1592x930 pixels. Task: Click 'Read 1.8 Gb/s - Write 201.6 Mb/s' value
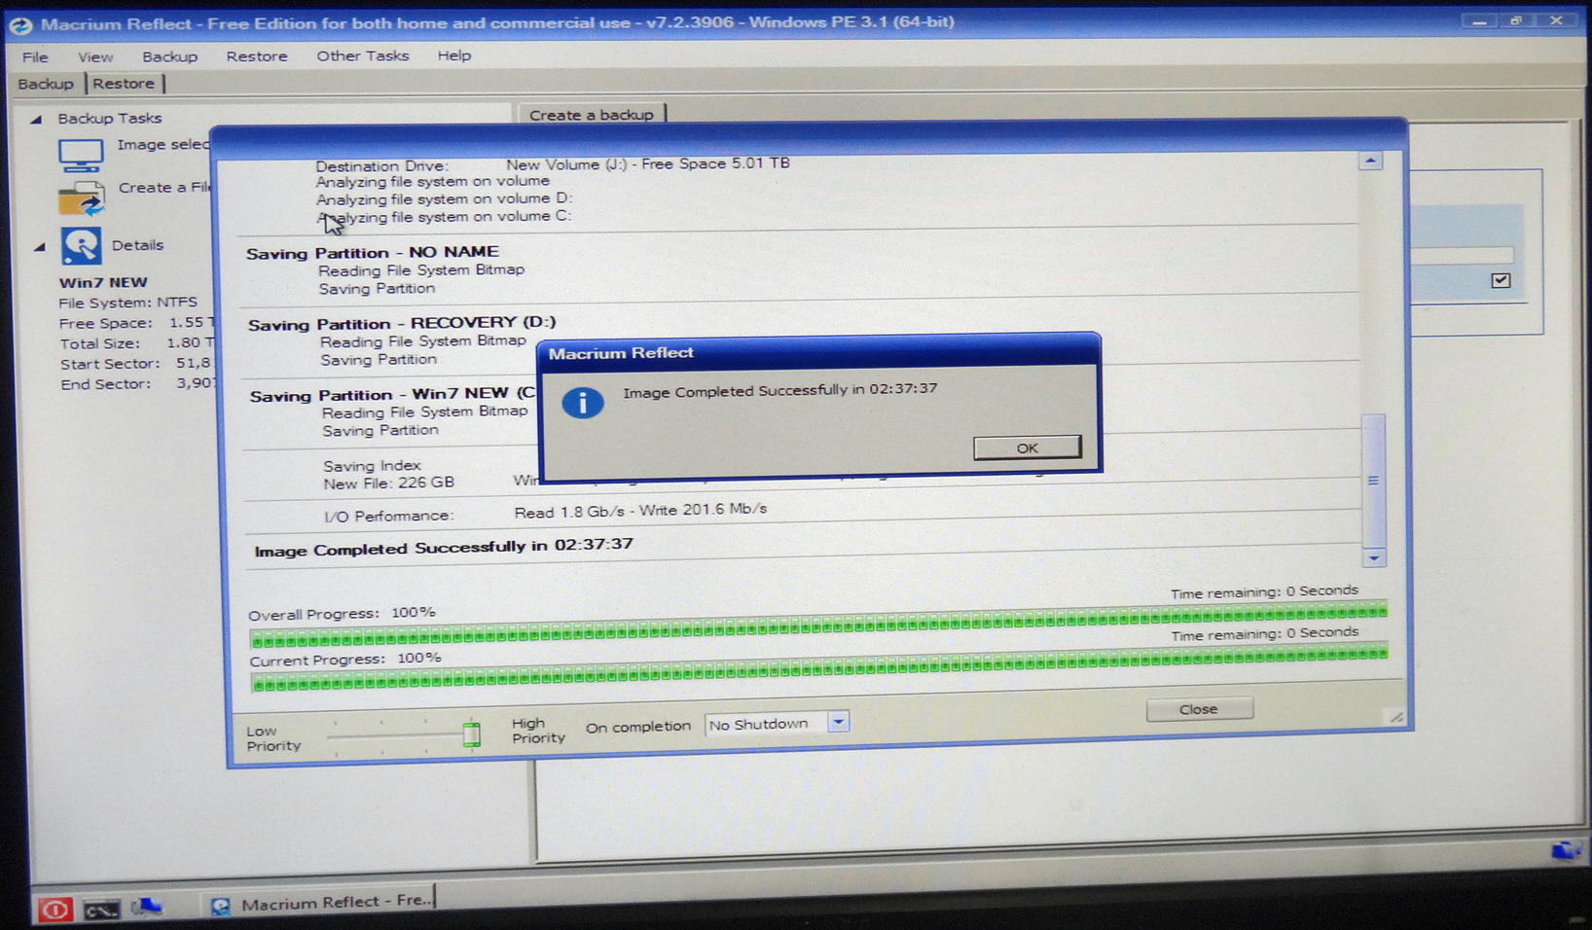click(640, 511)
